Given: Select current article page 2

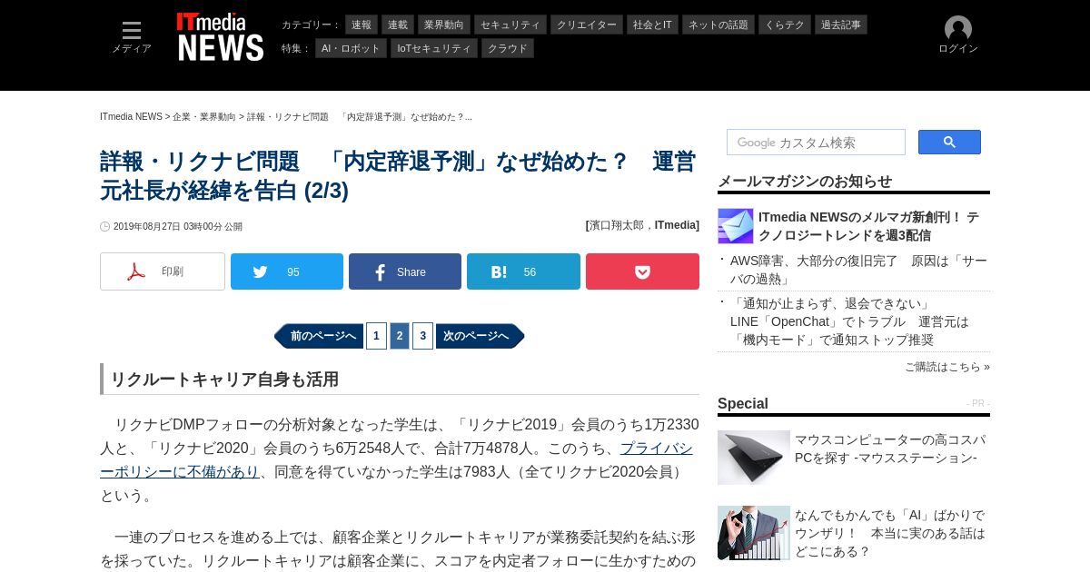Looking at the screenshot, I should pyautogui.click(x=400, y=336).
